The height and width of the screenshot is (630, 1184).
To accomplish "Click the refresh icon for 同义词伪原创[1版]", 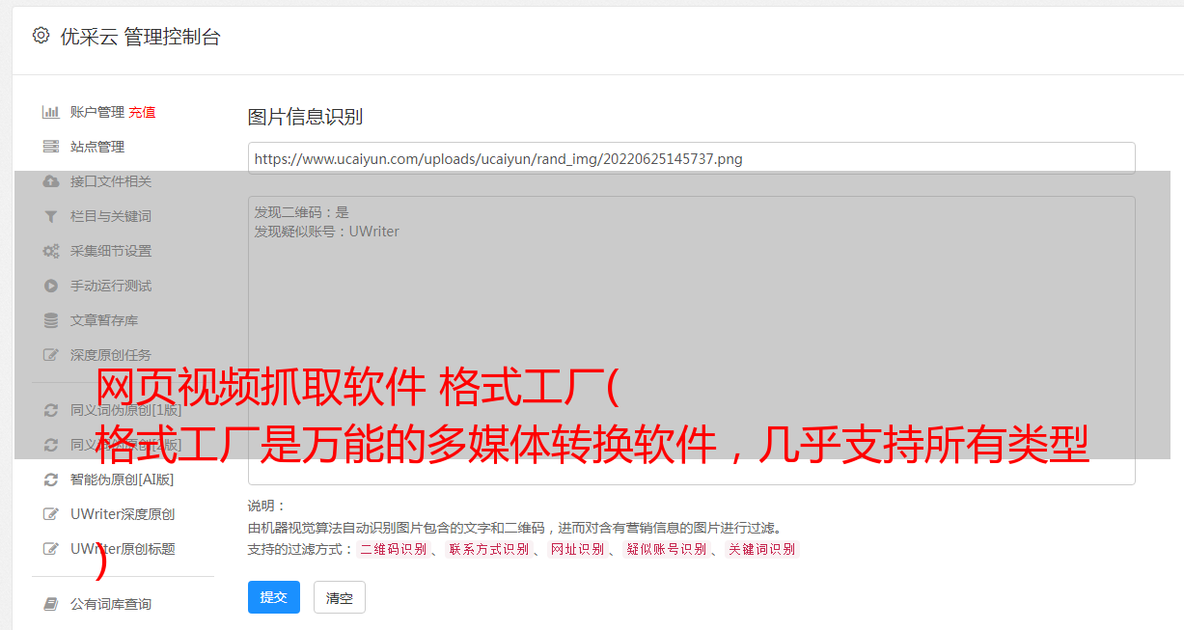I will 51,410.
